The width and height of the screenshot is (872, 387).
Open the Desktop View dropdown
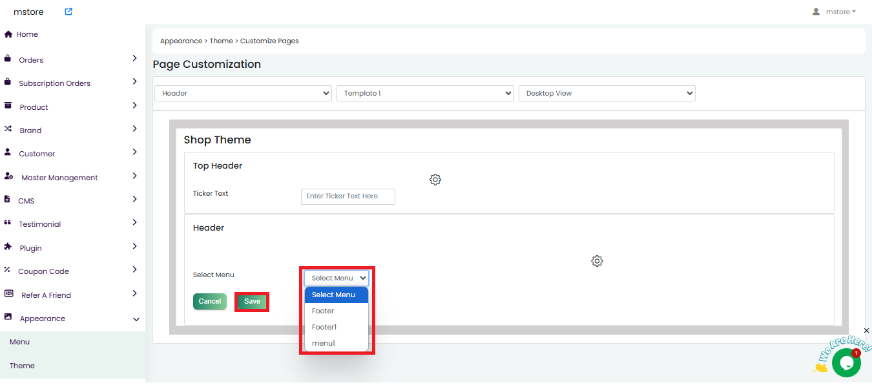coord(607,93)
